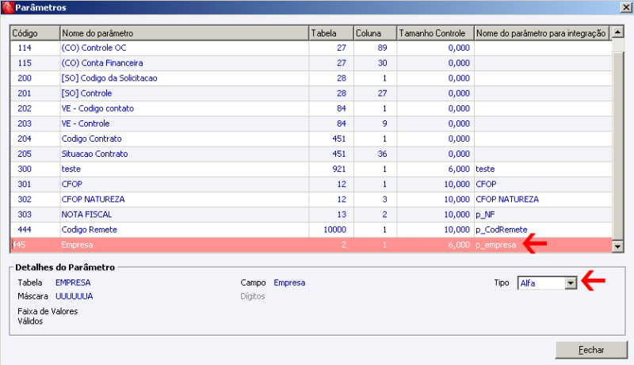Click the Faixa de Valores Válidos label

pyautogui.click(x=48, y=316)
